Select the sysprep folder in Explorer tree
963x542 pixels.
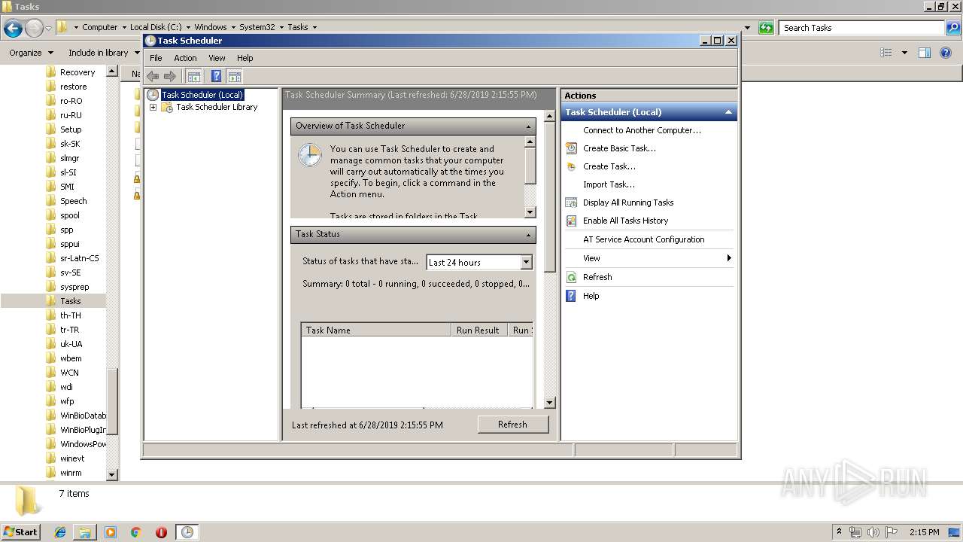(x=74, y=287)
